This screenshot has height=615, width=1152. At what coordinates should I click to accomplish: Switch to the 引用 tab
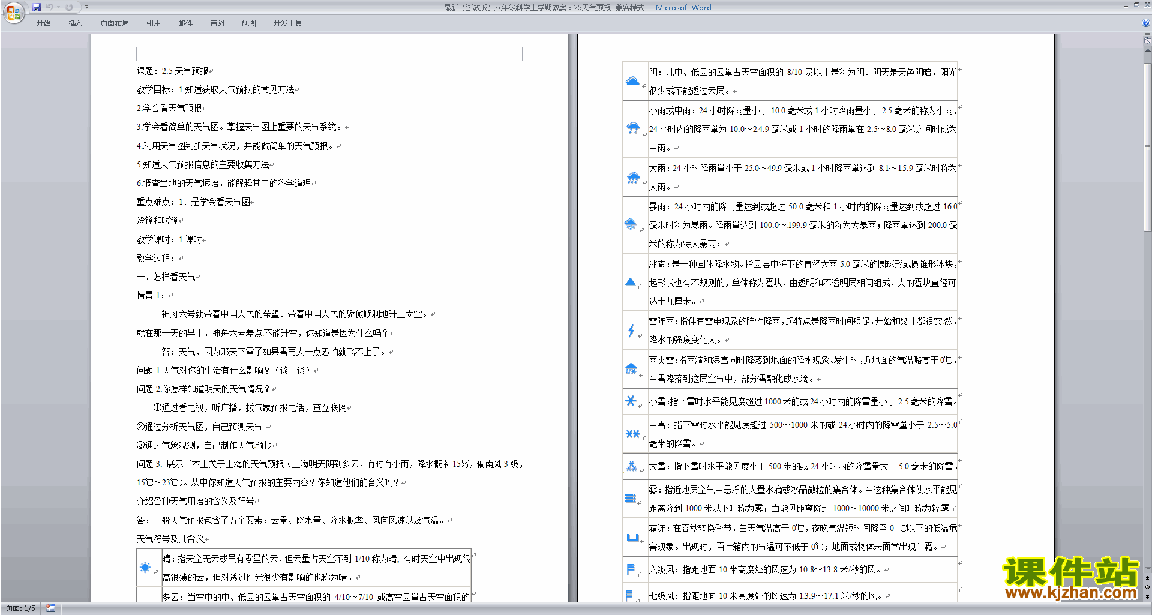[x=154, y=23]
